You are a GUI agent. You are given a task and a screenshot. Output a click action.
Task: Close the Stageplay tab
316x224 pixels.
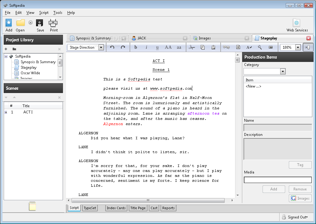coord(308,38)
